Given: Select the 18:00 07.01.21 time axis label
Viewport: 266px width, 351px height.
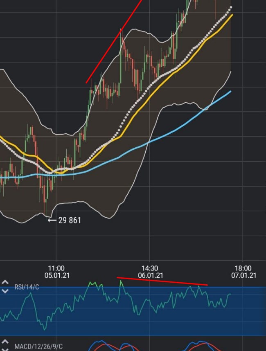Looking at the screenshot, I should coord(243,272).
